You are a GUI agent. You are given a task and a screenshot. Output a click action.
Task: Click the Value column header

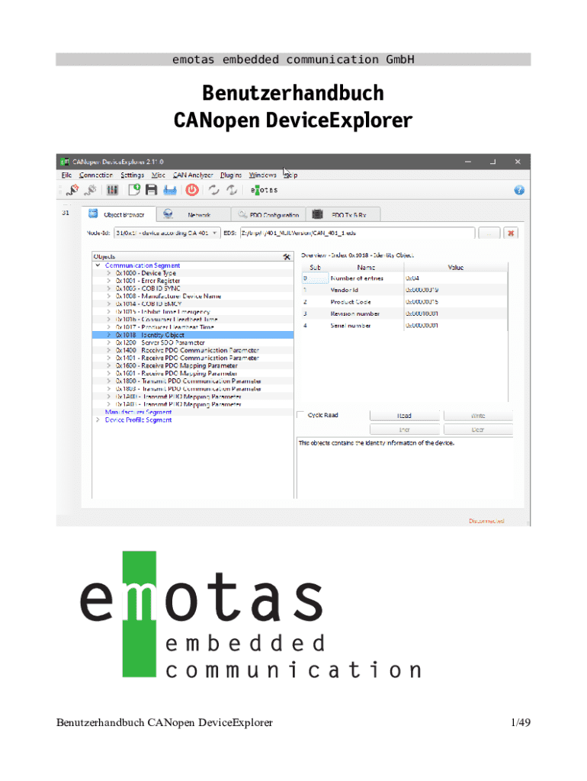tap(456, 268)
